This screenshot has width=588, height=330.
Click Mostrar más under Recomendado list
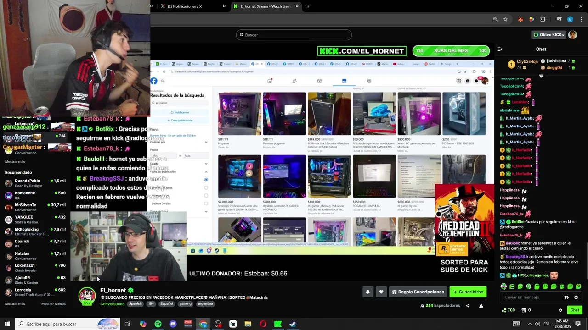click(x=15, y=304)
